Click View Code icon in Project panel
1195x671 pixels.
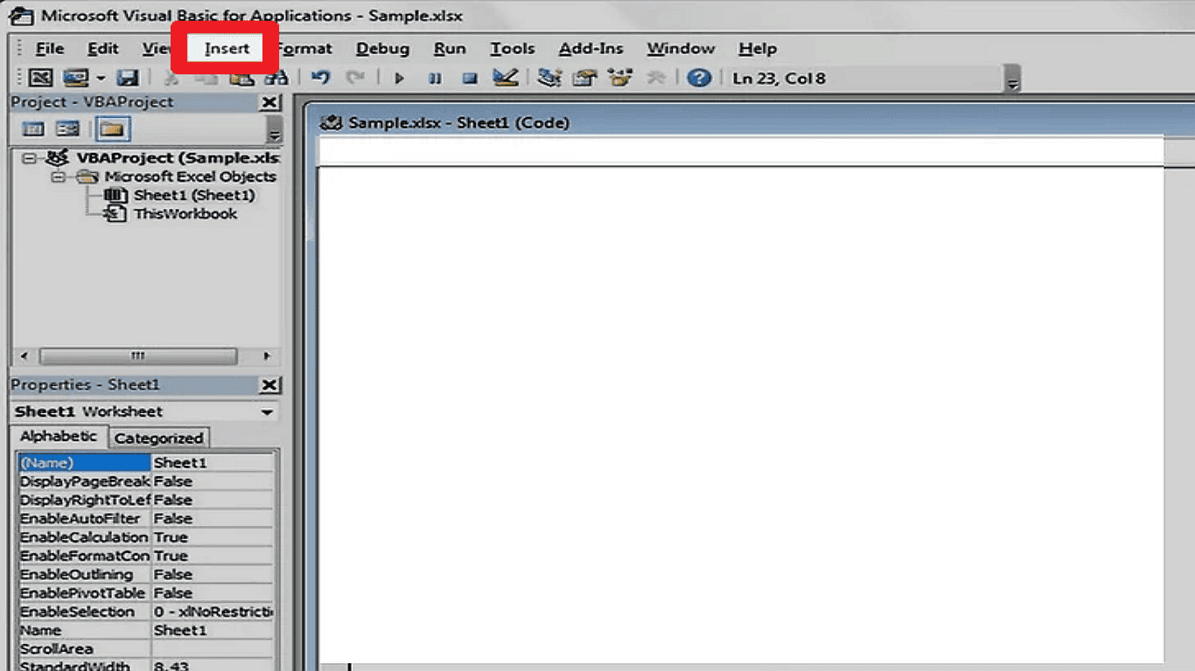tap(33, 129)
